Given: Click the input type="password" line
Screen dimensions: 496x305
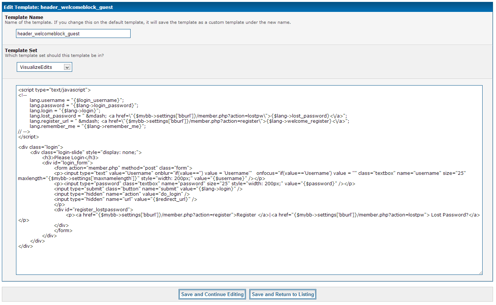Looking at the screenshot, I should 205,184.
